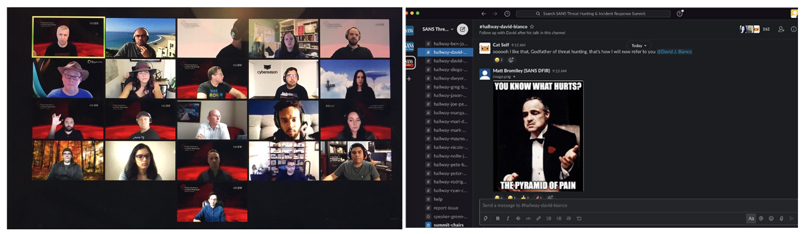The height and width of the screenshot is (234, 811).
Task: Open the help question mark icon
Action: click(680, 14)
